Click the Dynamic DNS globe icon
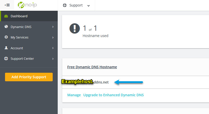The height and width of the screenshot is (114, 209). [6, 26]
